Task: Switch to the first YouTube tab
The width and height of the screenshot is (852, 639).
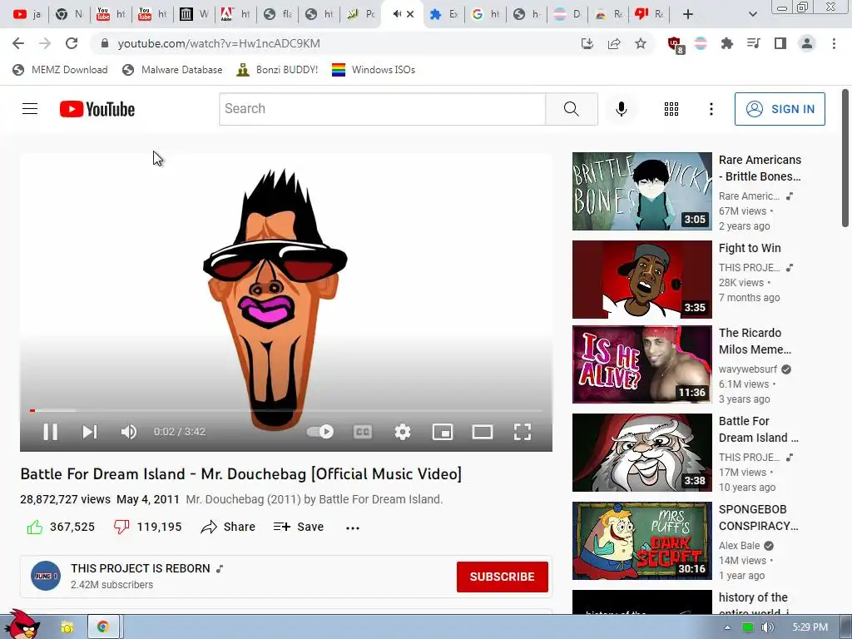Action: [x=27, y=14]
